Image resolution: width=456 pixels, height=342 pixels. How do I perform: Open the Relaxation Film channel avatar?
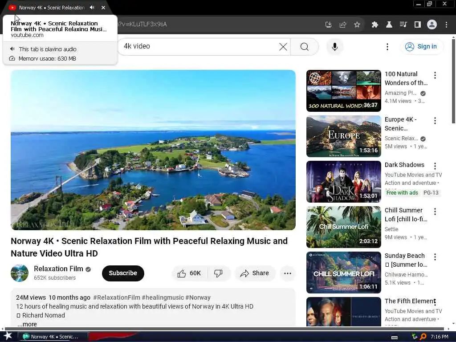pyautogui.click(x=20, y=273)
